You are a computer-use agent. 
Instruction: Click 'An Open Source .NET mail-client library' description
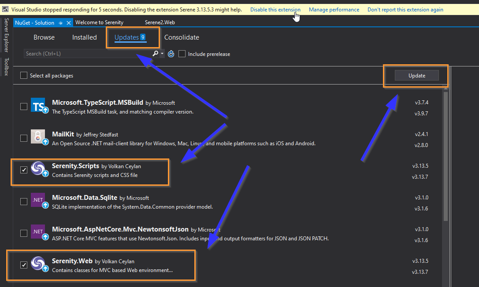[x=184, y=143]
